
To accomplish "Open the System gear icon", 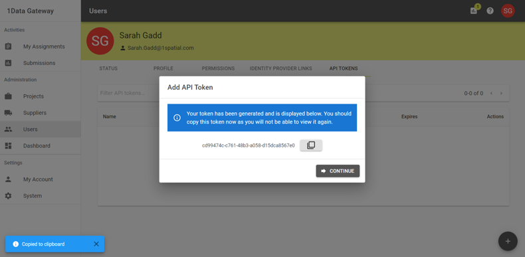I will 9,196.
